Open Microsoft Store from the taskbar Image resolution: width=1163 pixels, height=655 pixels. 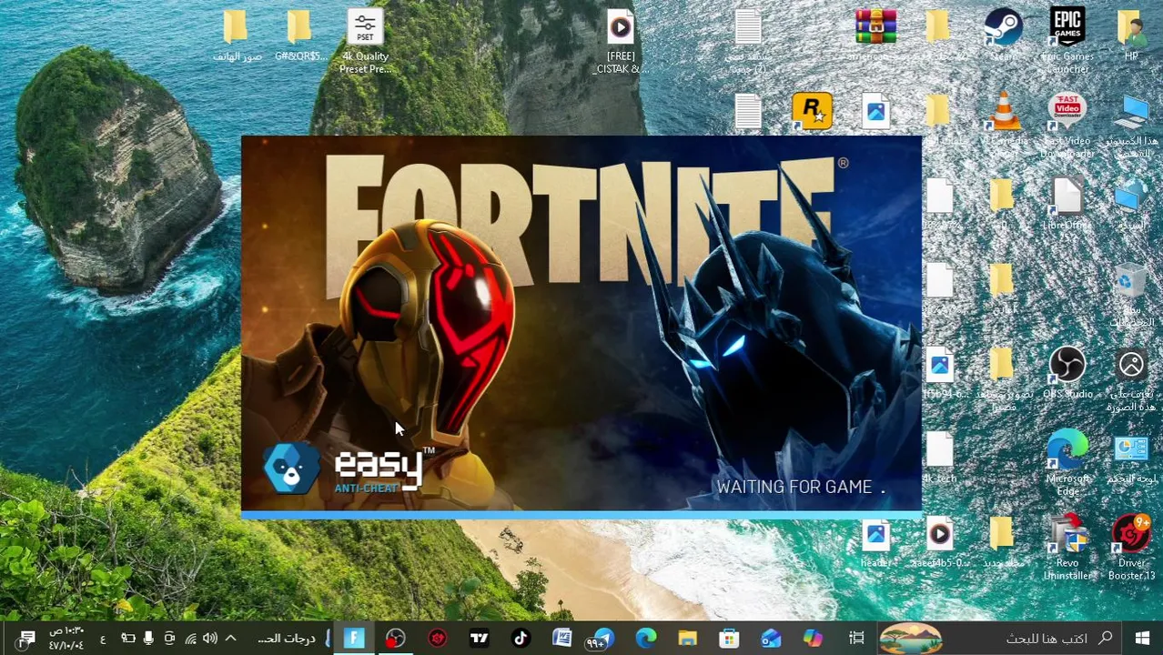tap(729, 639)
